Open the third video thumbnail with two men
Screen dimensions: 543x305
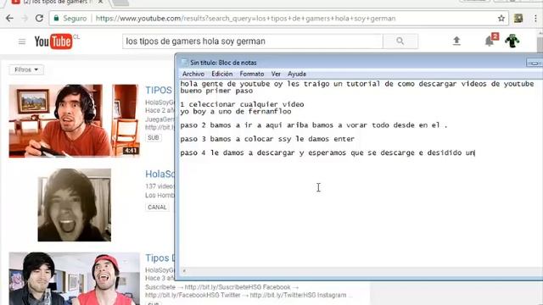point(74,279)
